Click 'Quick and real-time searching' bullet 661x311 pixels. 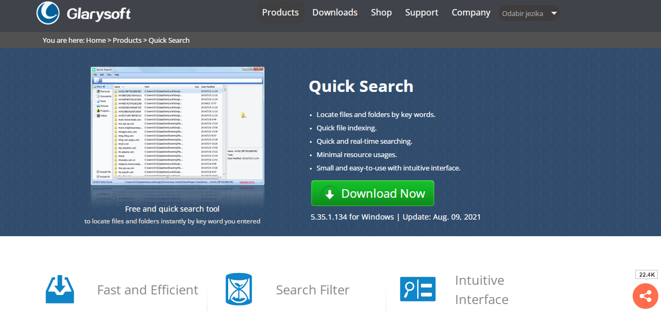(364, 141)
